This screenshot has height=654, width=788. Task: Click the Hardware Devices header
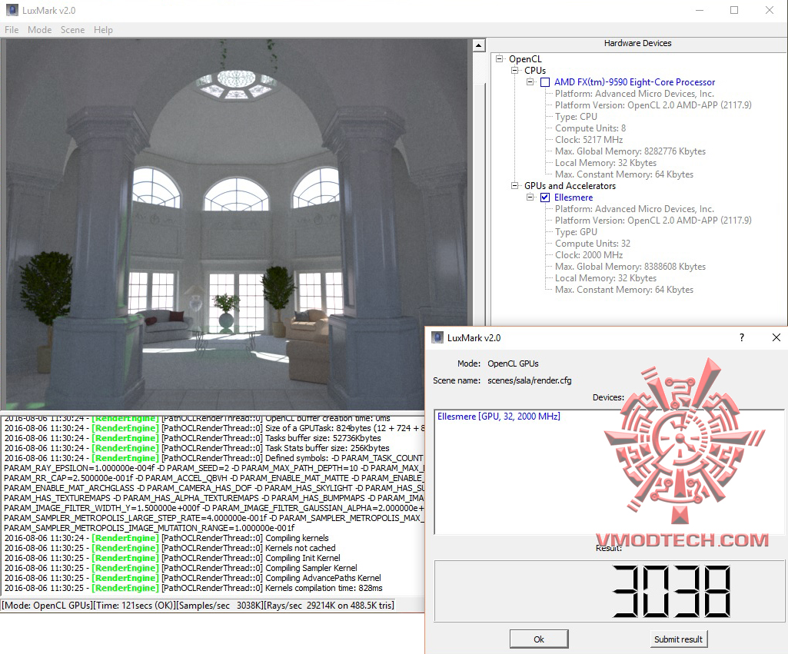(x=637, y=44)
